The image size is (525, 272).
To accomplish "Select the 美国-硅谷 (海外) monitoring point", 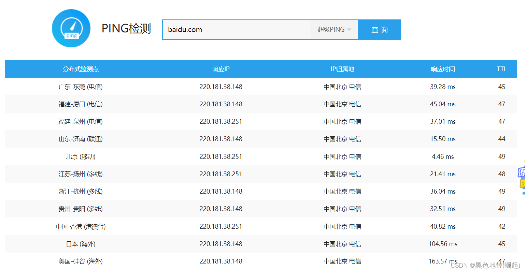I will tap(81, 261).
